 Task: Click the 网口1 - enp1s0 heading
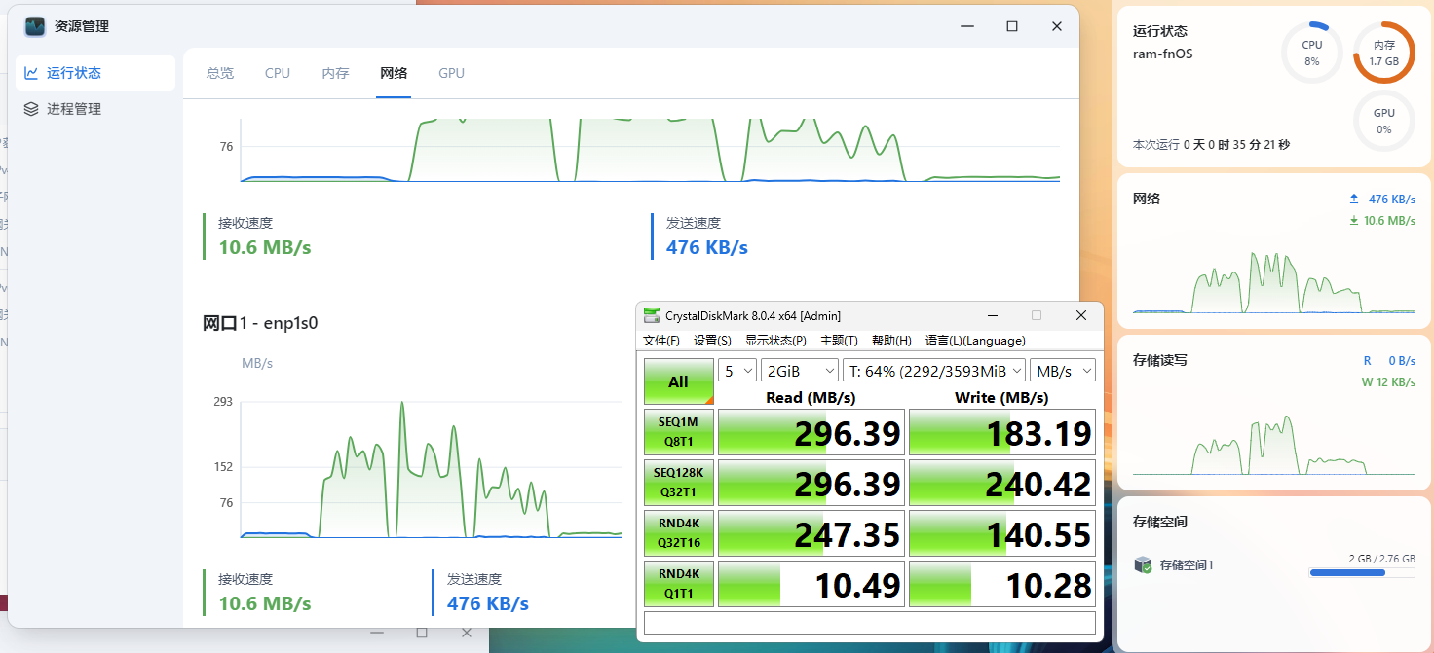point(260,323)
